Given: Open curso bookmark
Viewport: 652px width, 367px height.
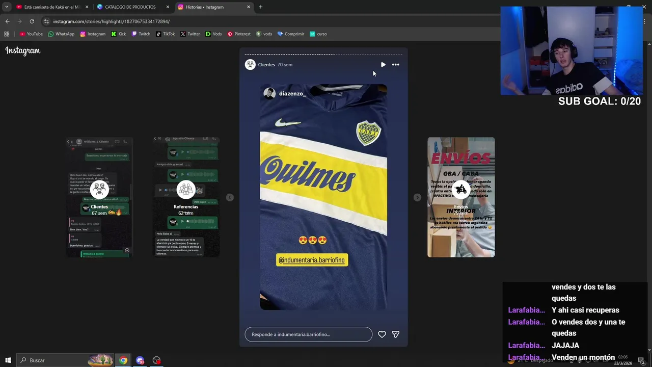Looking at the screenshot, I should click(318, 34).
